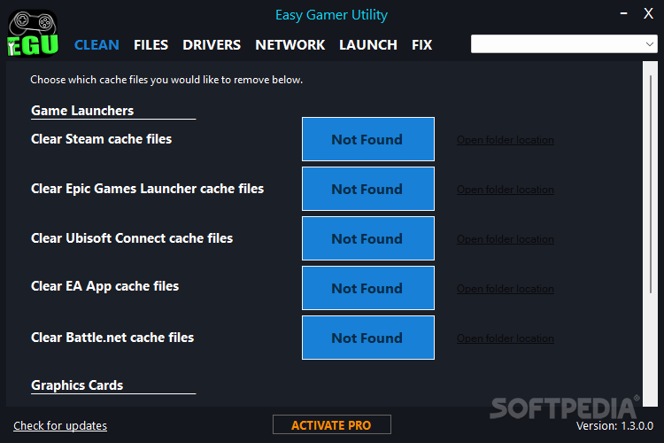Viewport: 664px width, 443px height.
Task: Click Not Found button for Epic Games Launcher
Action: tap(368, 189)
